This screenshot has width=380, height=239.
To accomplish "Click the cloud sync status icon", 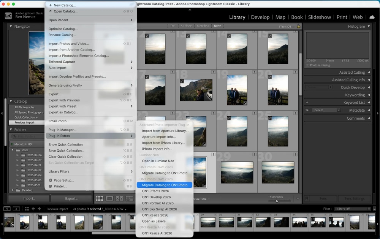I will (372, 17).
